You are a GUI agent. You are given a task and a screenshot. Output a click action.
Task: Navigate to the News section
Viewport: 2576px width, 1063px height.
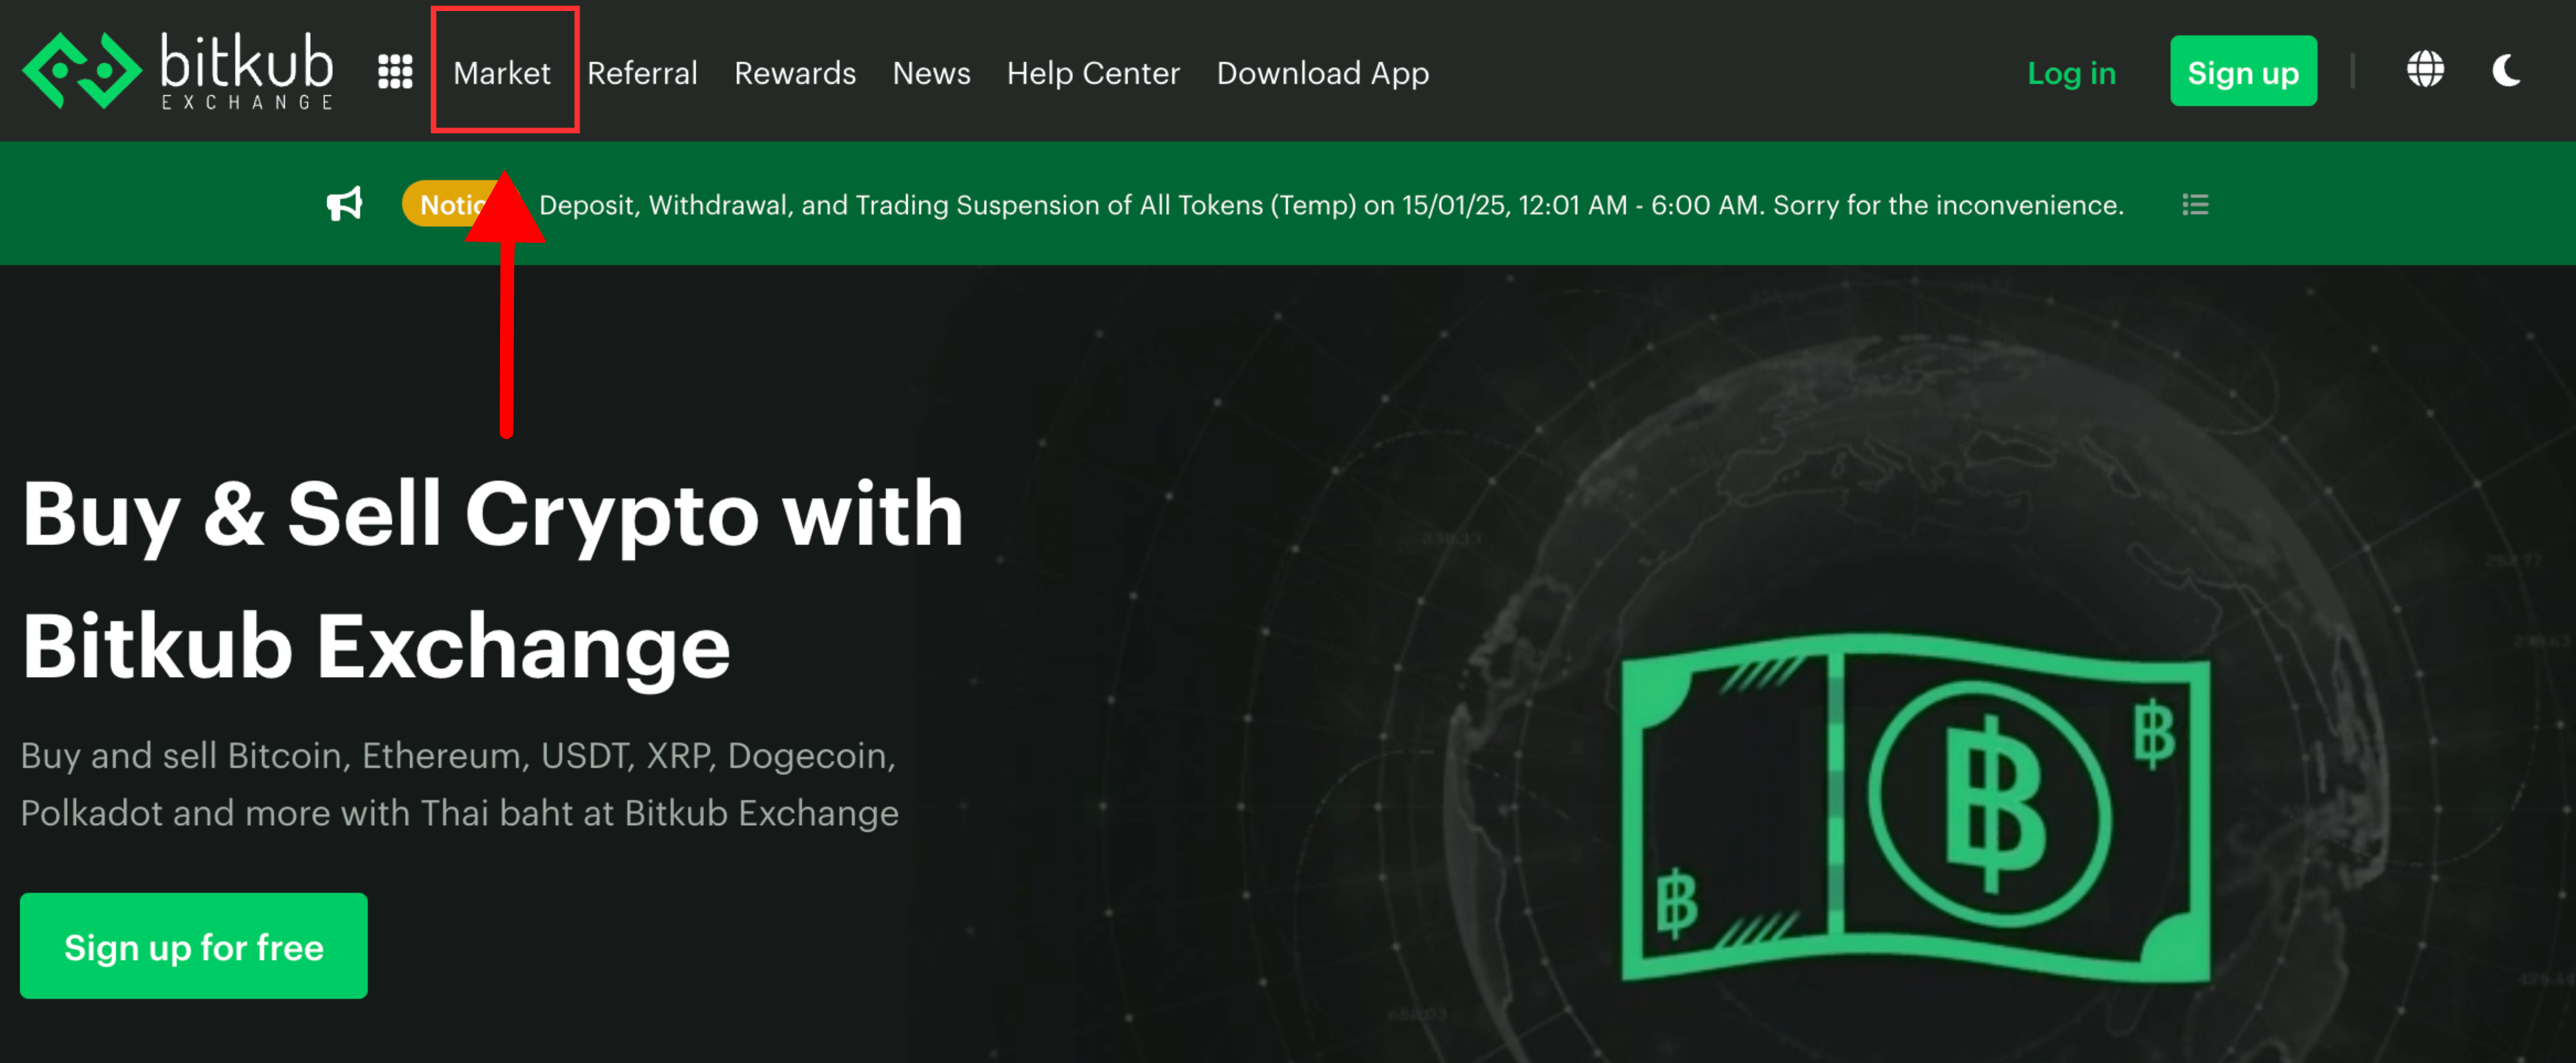pyautogui.click(x=931, y=73)
